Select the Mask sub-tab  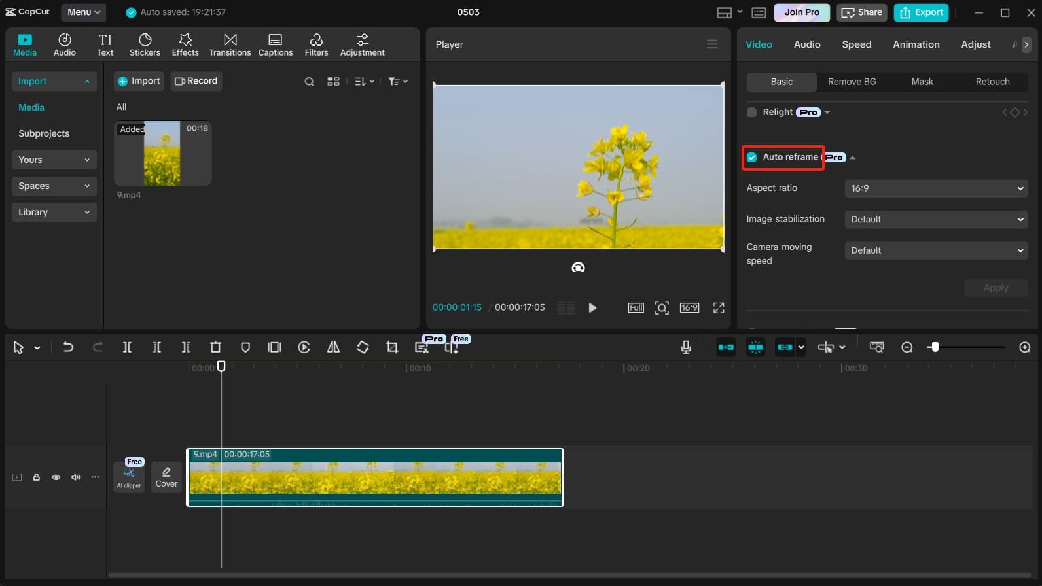click(922, 82)
